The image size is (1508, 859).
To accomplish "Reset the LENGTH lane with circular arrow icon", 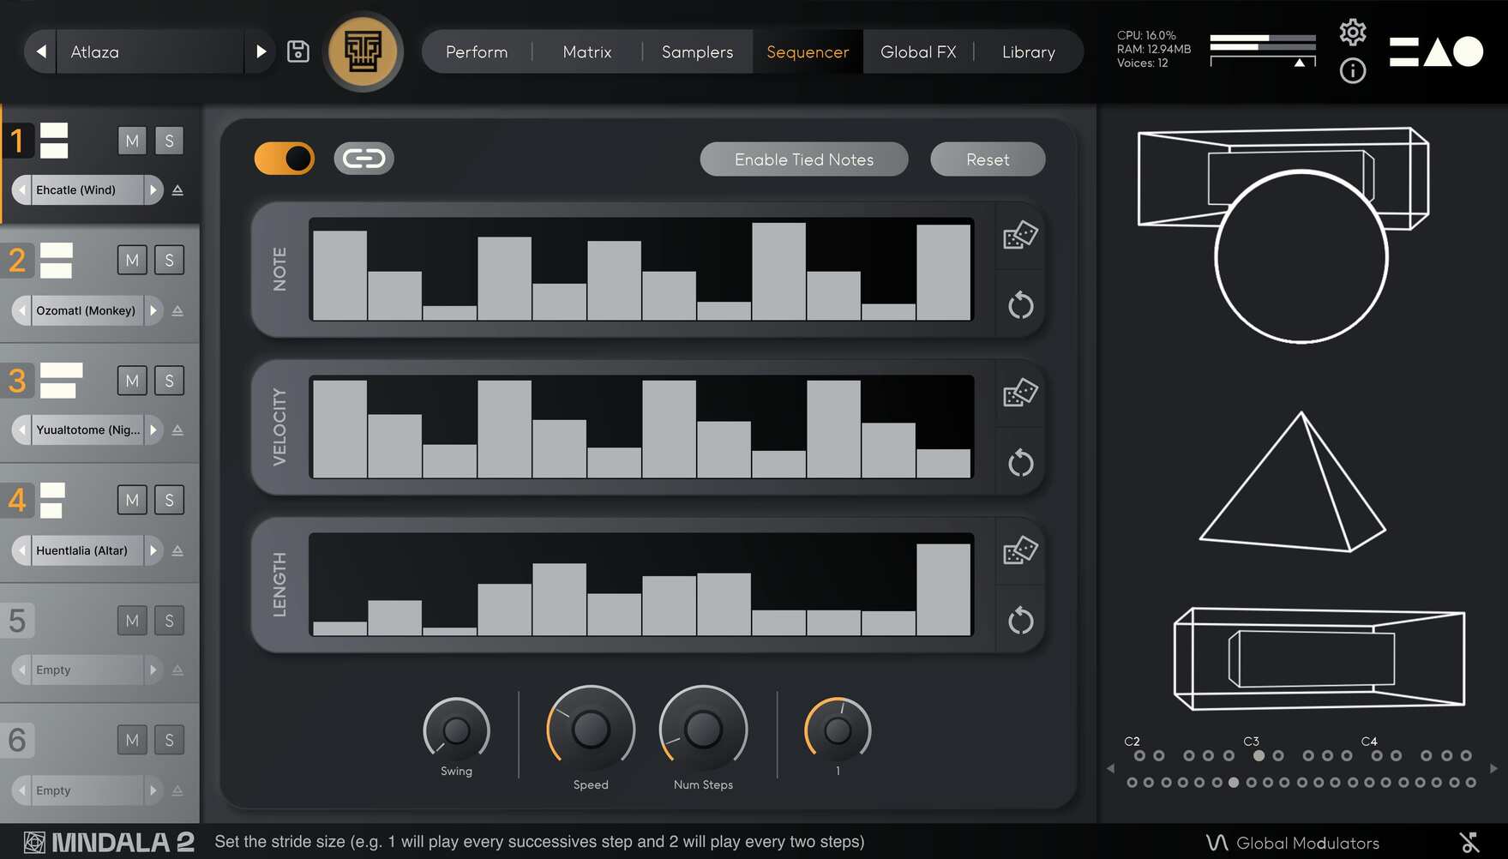I will click(x=1020, y=621).
